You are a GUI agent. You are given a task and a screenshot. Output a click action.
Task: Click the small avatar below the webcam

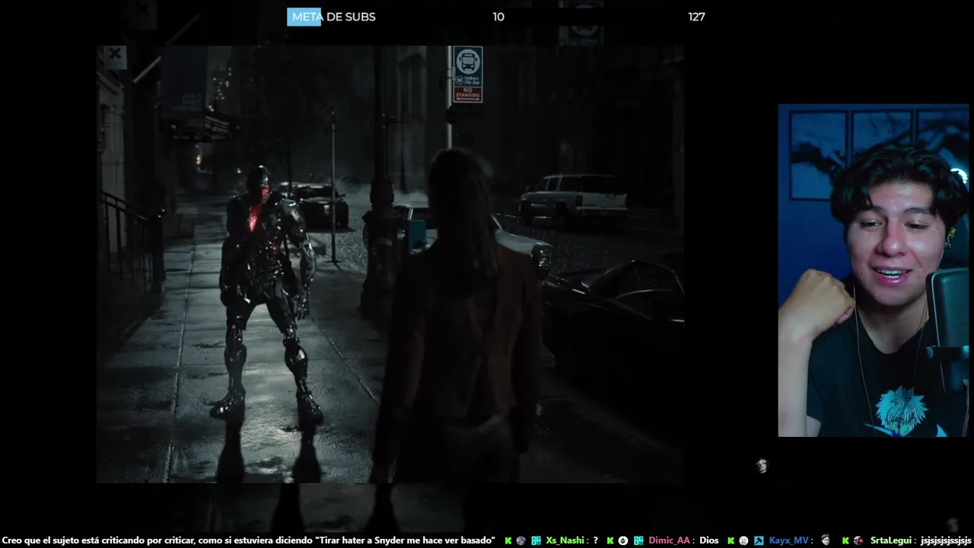point(762,466)
